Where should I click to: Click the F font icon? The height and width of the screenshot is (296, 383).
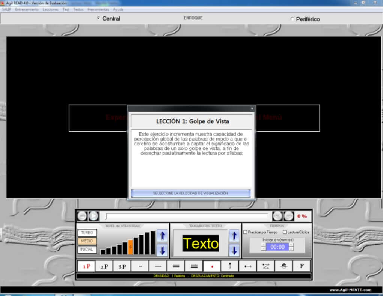(x=302, y=266)
